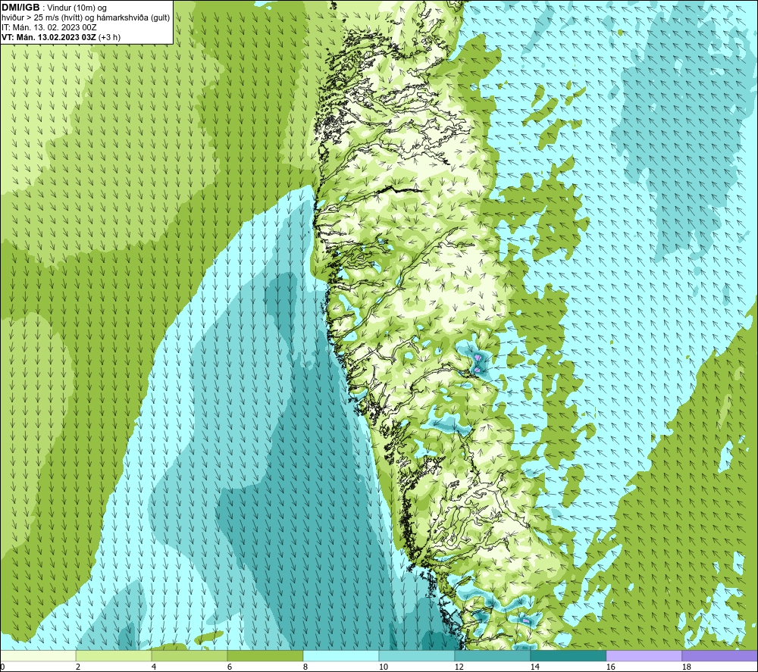Viewport: 758px width, 672px height.
Task: Click the 'IT: Mán. 13. 02. 2023 00Z' line
Action: [49, 27]
